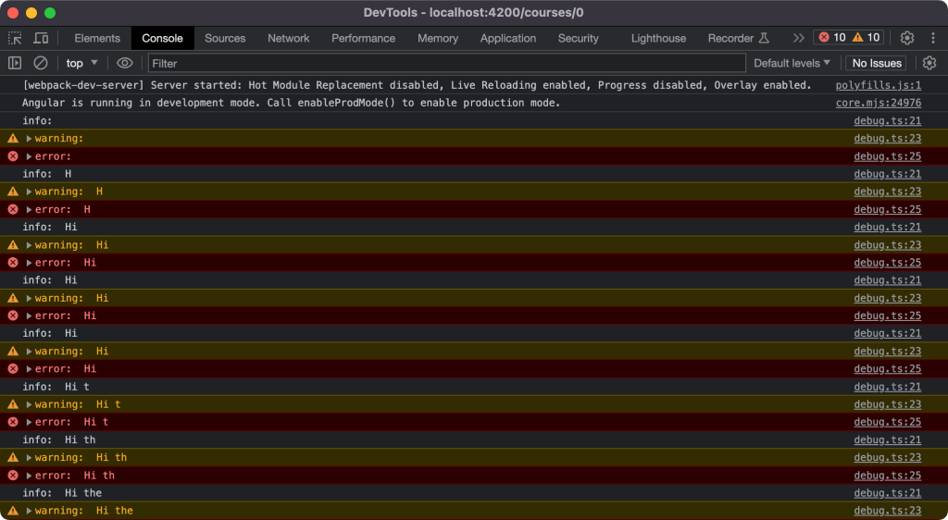The image size is (948, 520).
Task: Click the No Issues button
Action: (876, 63)
